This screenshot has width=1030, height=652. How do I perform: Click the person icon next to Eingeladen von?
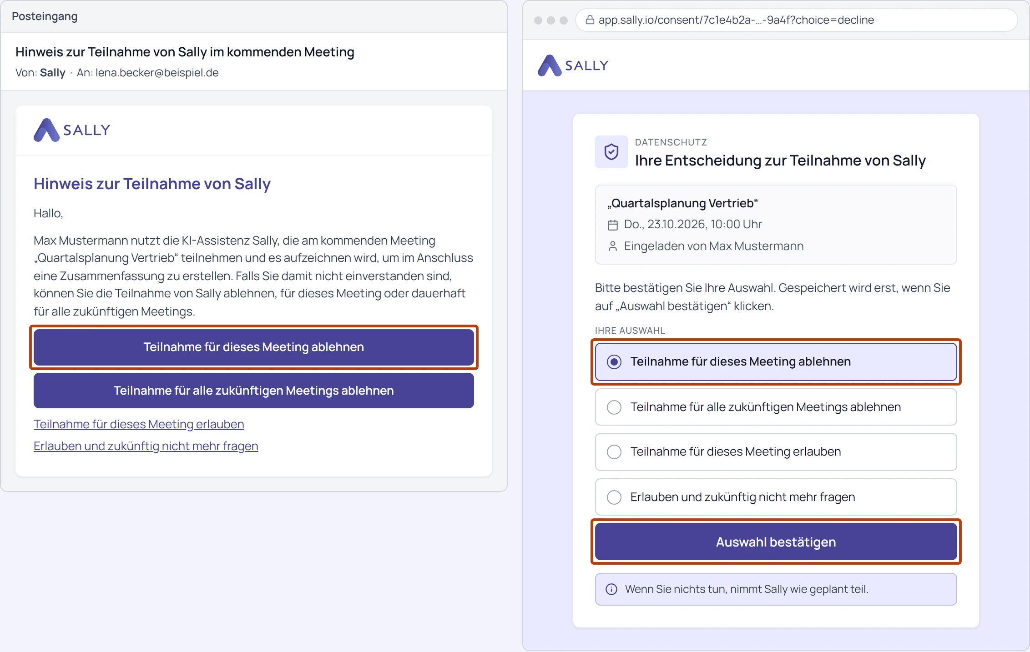(613, 246)
